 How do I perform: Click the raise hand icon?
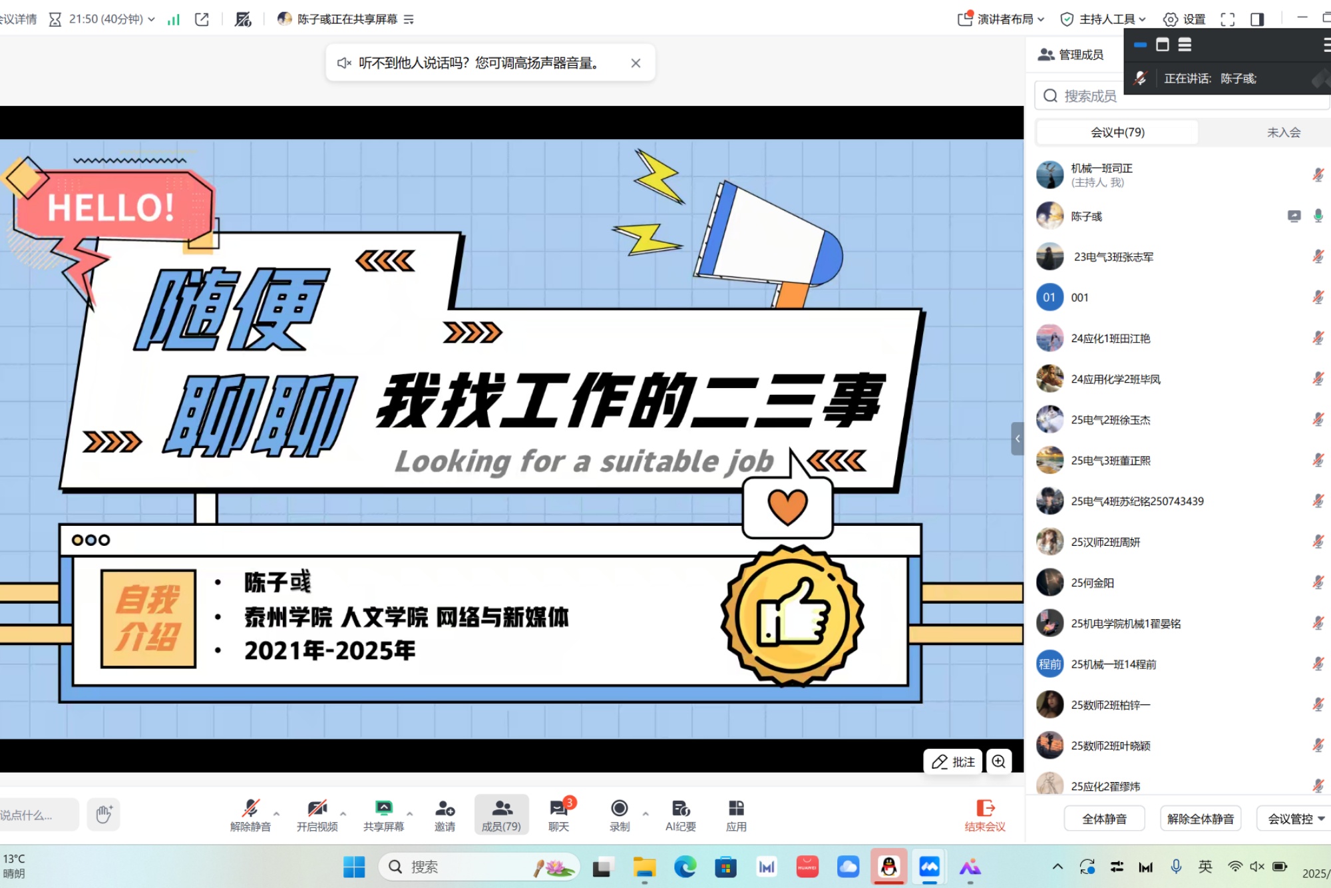point(103,814)
